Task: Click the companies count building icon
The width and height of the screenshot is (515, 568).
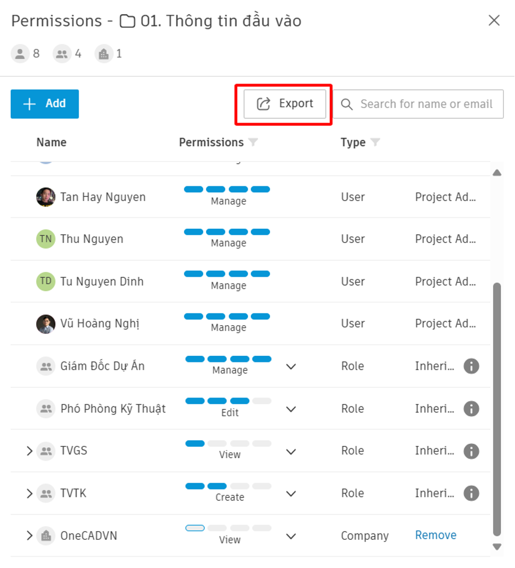Action: (104, 54)
